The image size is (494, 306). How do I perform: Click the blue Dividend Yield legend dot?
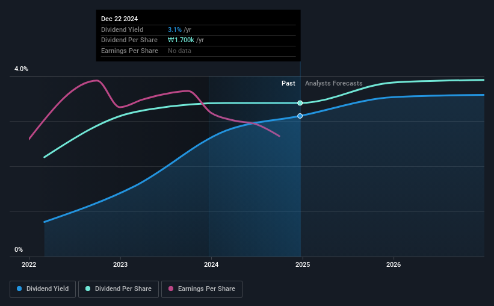tap(19, 289)
